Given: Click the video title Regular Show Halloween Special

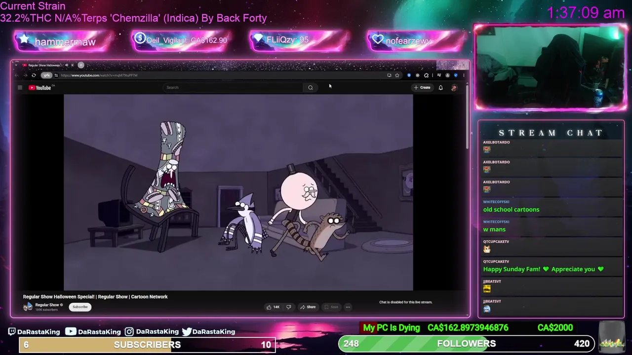Looking at the screenshot, I should 95,297.
